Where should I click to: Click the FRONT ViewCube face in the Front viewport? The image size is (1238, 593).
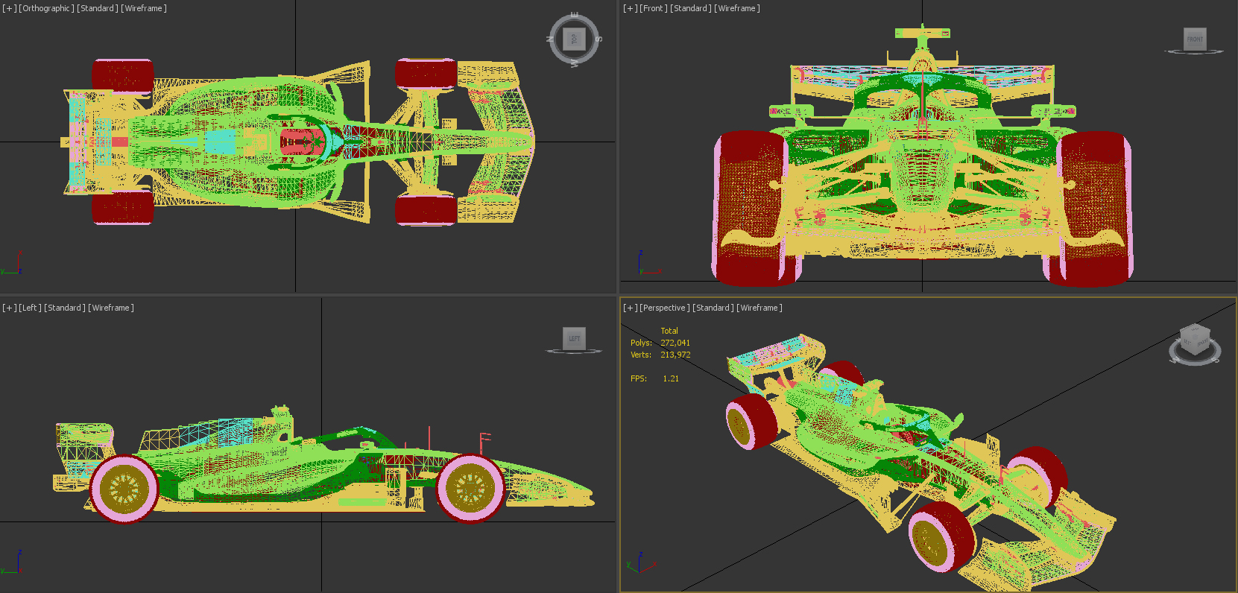1195,39
